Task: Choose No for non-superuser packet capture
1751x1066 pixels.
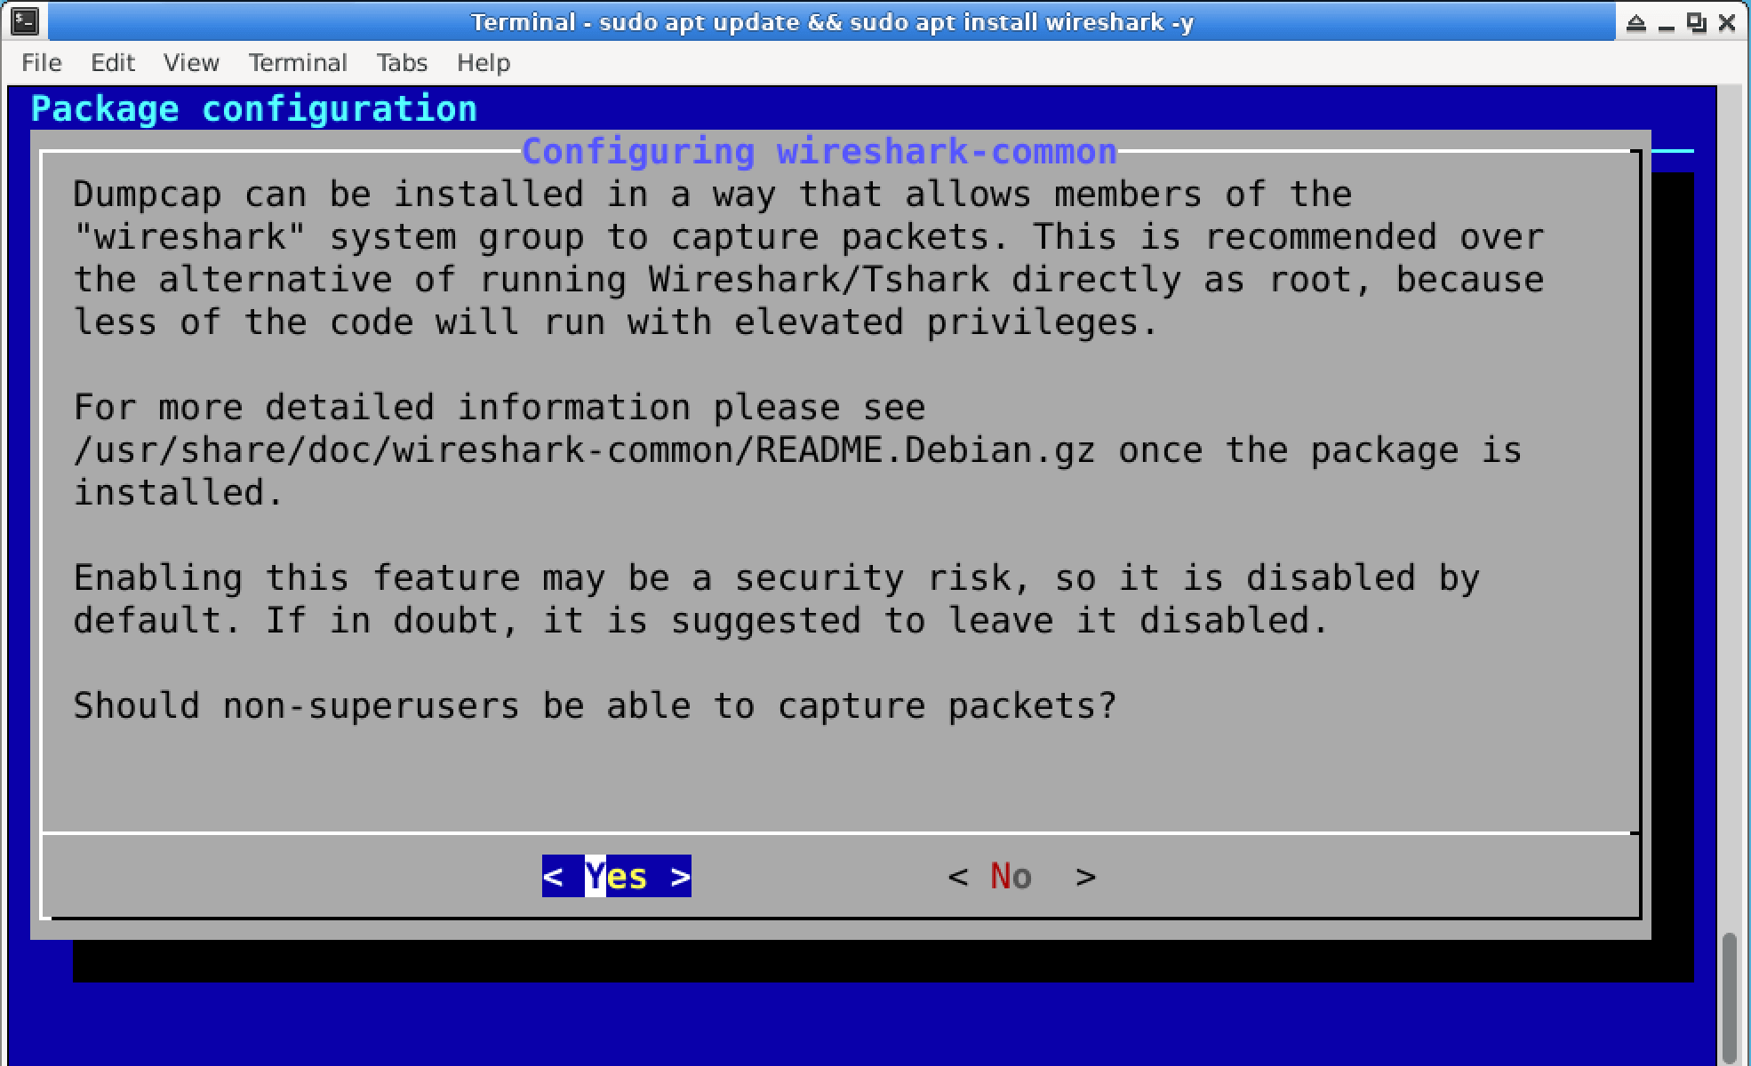Action: (x=1021, y=877)
